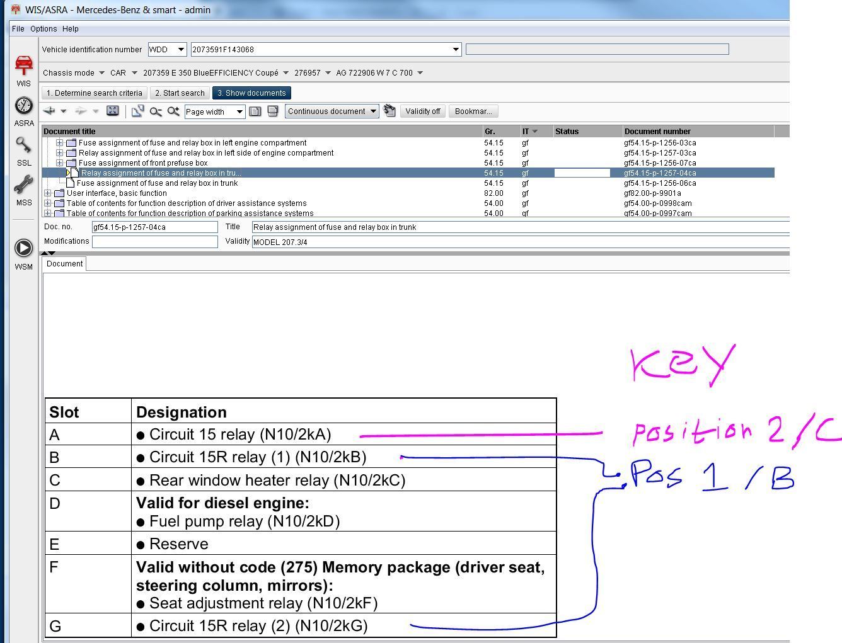Open the WIS module with the red car icon
842x643 pixels.
coord(23,65)
